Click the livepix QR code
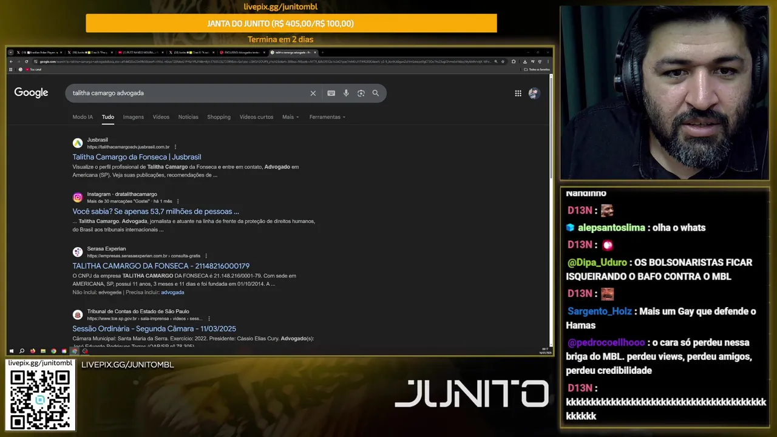Viewport: 777px width, 437px height. 39,399
